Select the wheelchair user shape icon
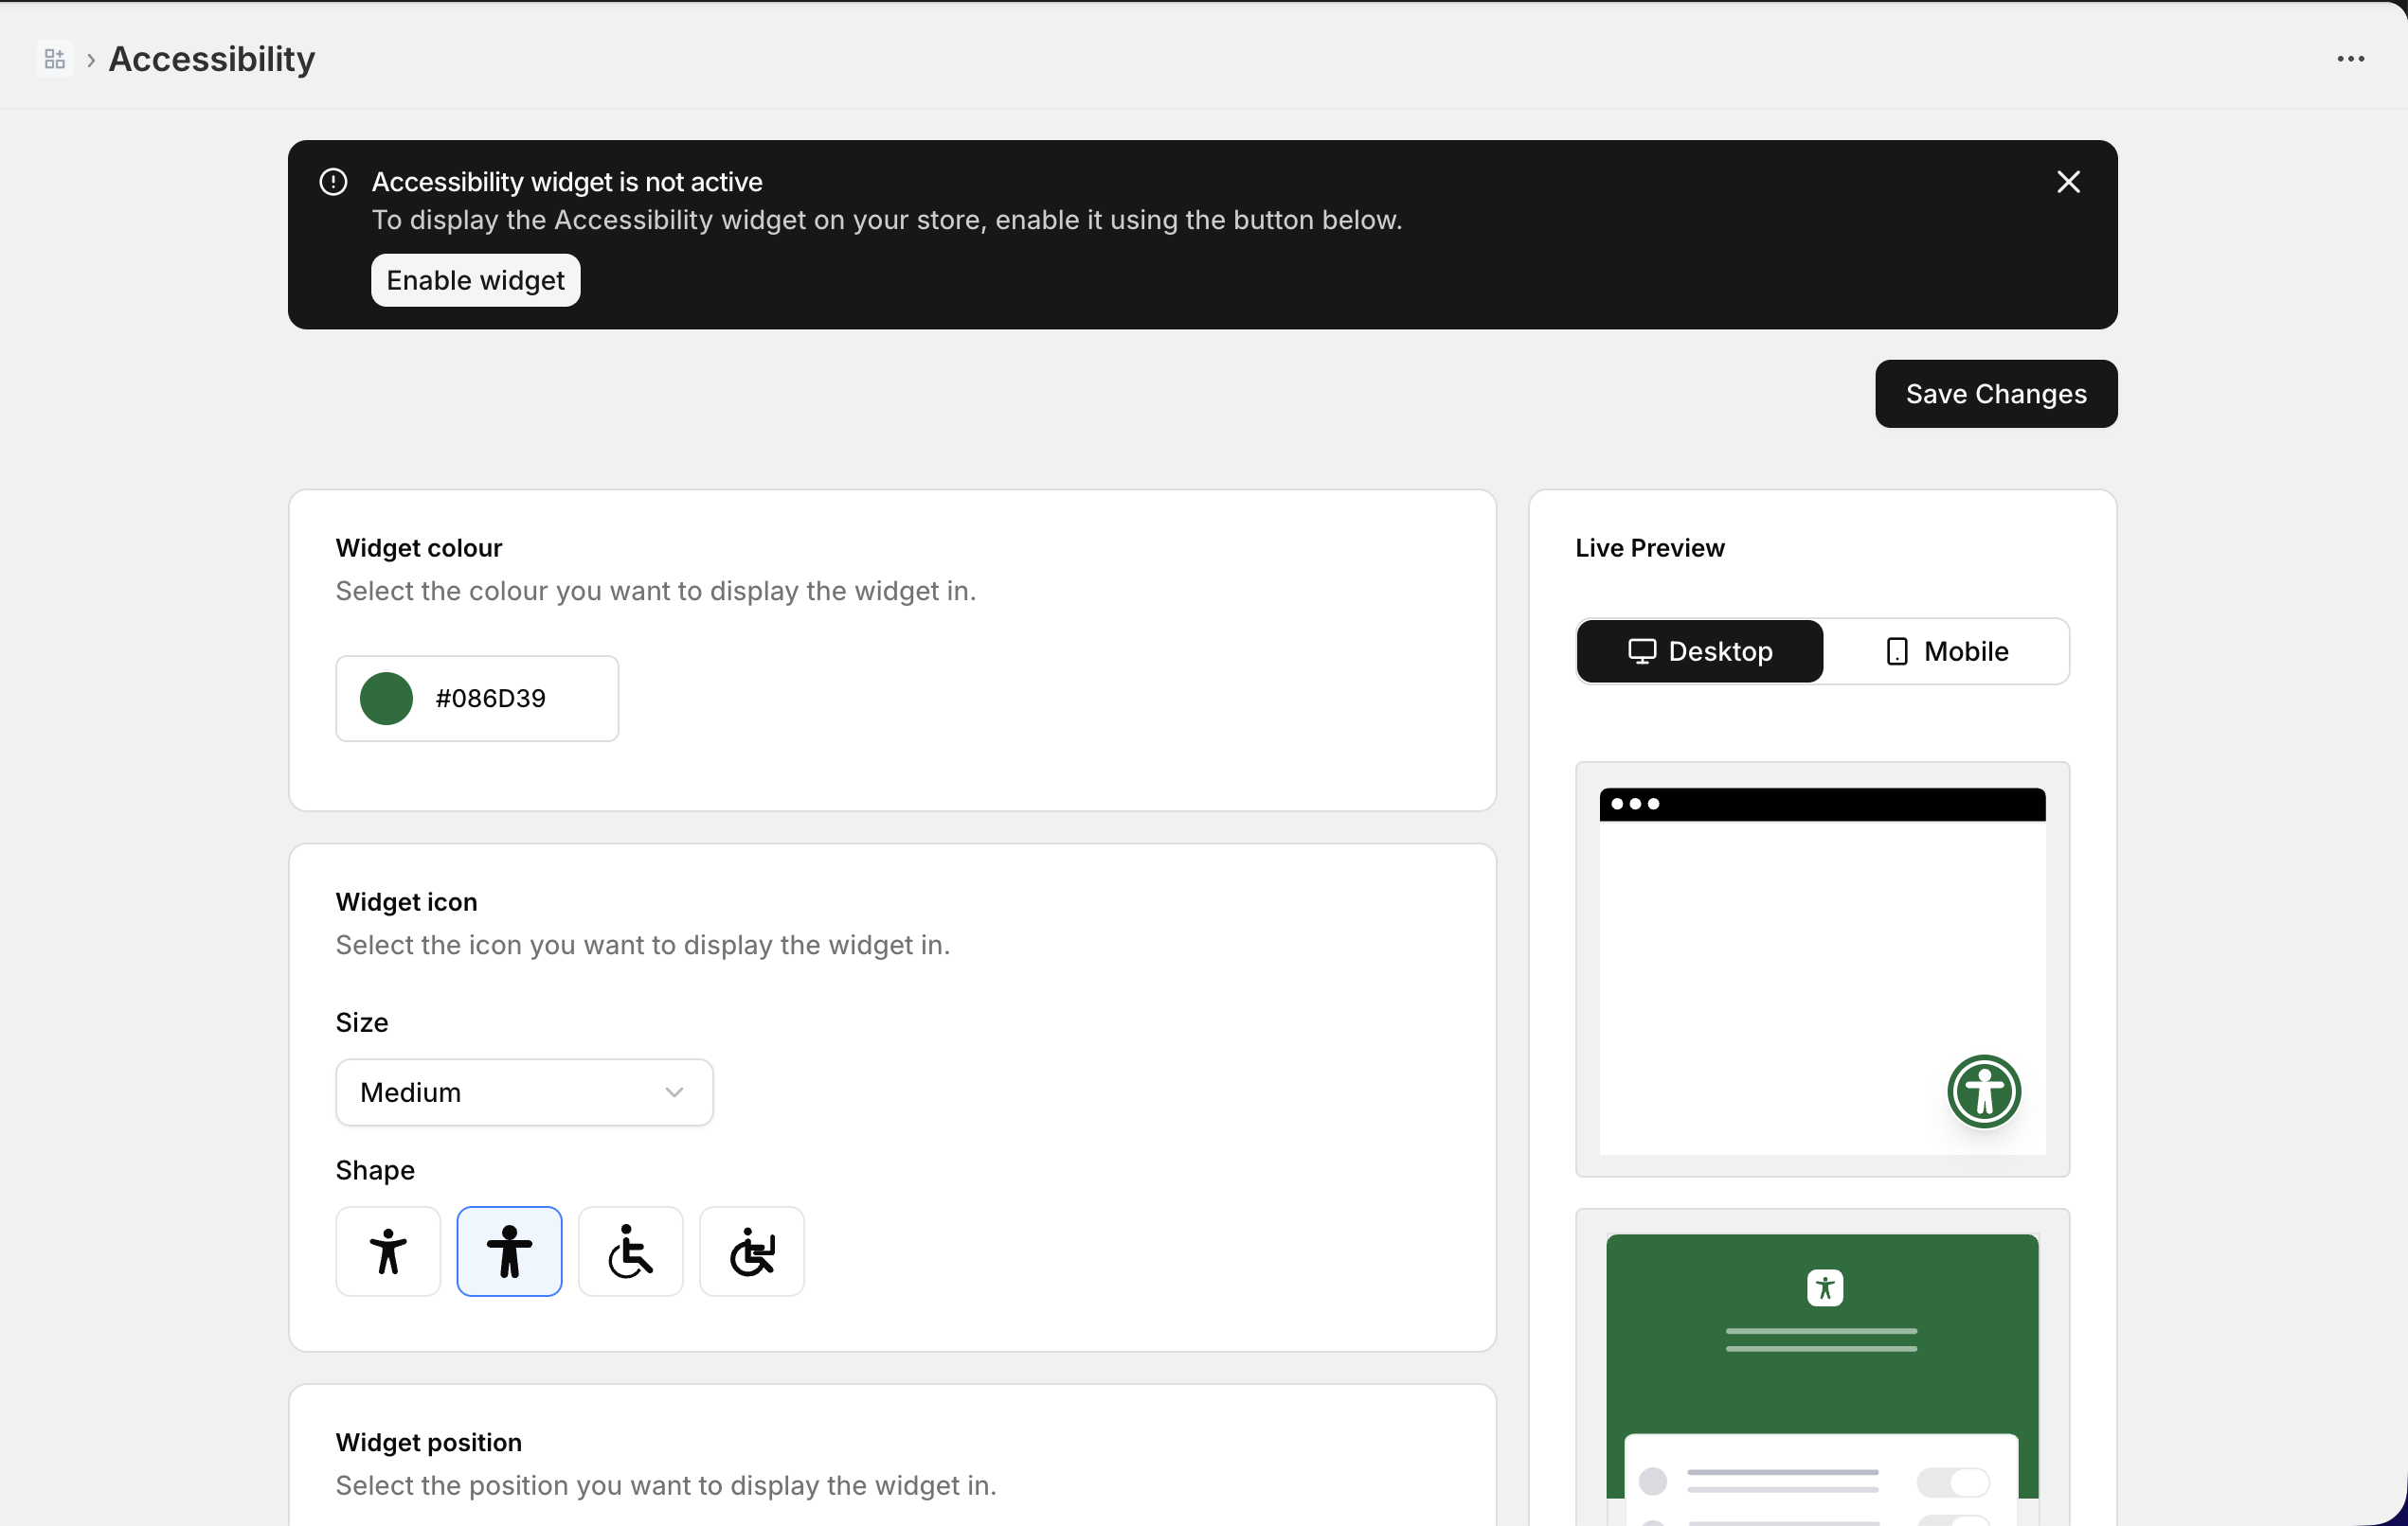This screenshot has width=2408, height=1526. (630, 1251)
